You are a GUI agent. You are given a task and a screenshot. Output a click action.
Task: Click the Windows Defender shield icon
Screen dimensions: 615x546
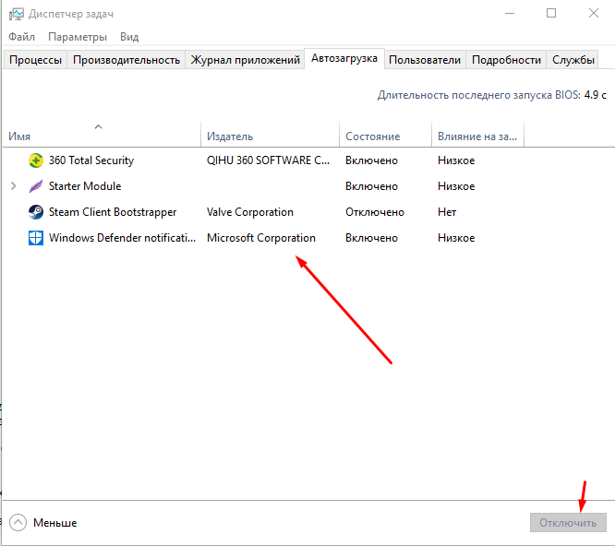[x=36, y=238]
